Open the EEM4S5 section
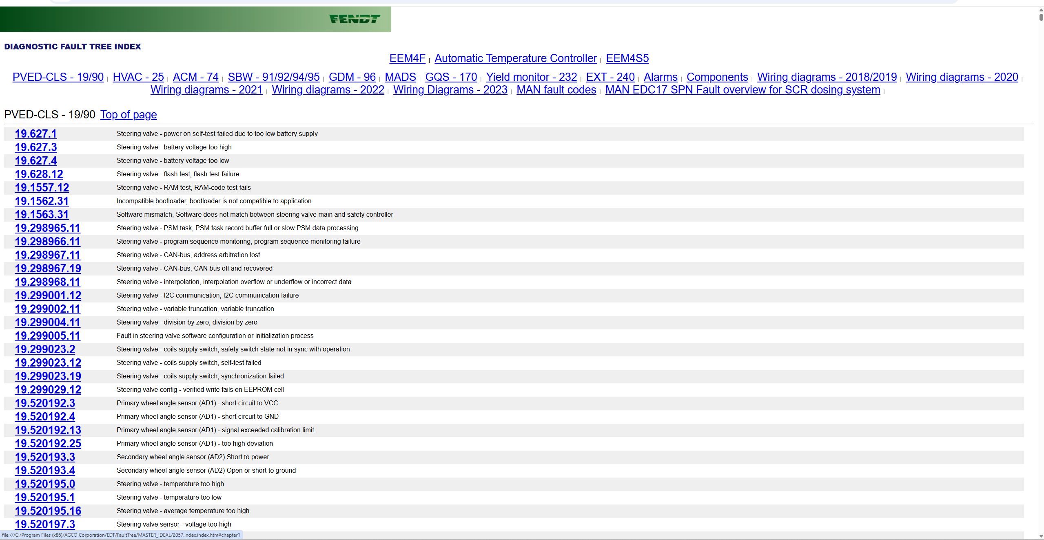 pyautogui.click(x=627, y=58)
